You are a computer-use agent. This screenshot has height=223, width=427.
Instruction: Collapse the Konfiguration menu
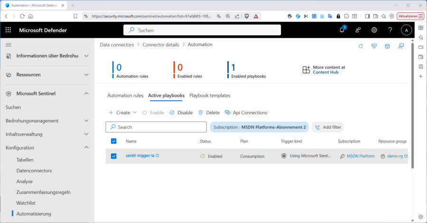47,148
